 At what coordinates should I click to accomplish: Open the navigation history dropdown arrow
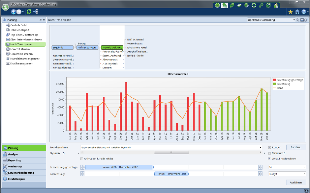(x=23, y=12)
